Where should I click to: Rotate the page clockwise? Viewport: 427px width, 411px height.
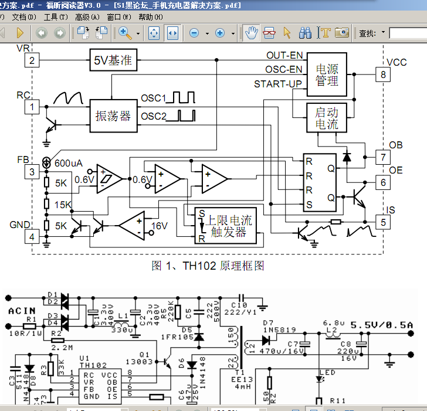pos(83,33)
